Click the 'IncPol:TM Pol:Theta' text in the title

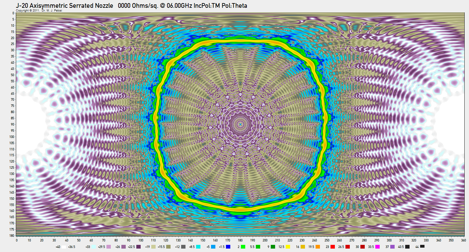(x=221, y=6)
